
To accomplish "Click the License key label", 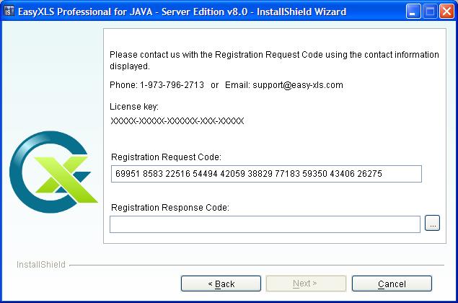I will point(134,107).
